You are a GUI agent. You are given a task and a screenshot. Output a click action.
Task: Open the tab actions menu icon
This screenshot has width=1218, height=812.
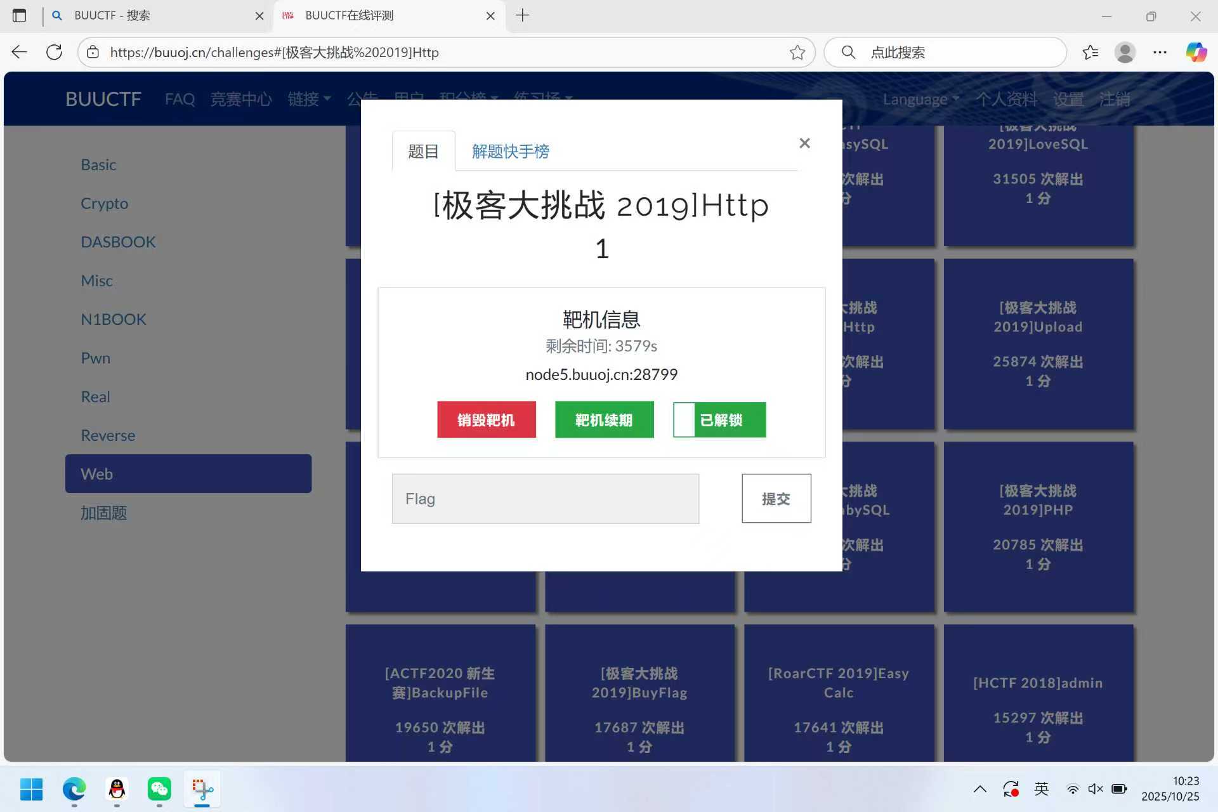20,16
